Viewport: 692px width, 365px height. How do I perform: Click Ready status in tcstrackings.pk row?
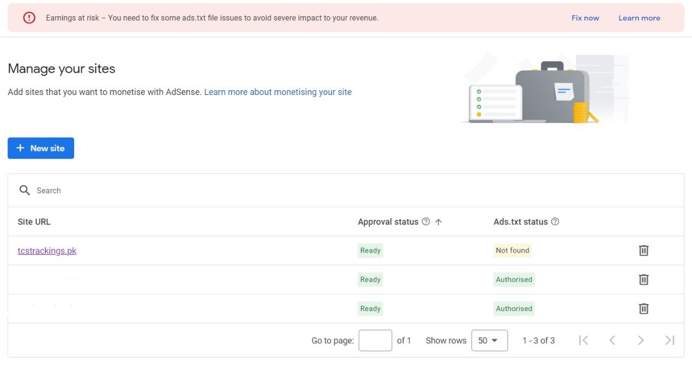(370, 251)
